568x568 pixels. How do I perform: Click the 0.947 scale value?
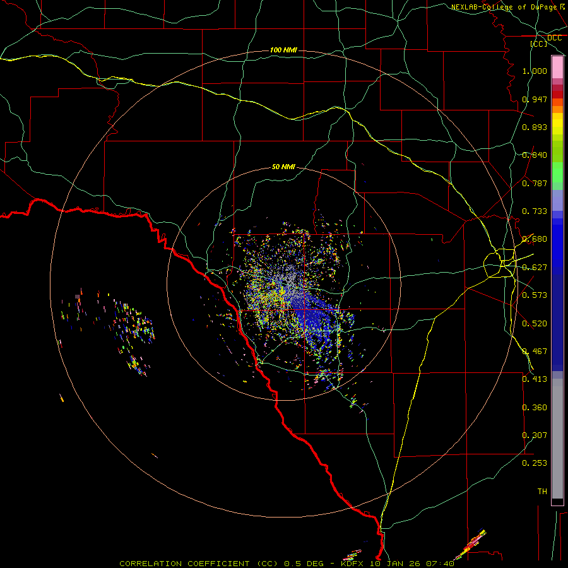point(535,99)
